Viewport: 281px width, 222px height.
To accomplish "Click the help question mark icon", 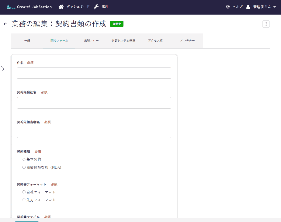I will click(x=228, y=7).
